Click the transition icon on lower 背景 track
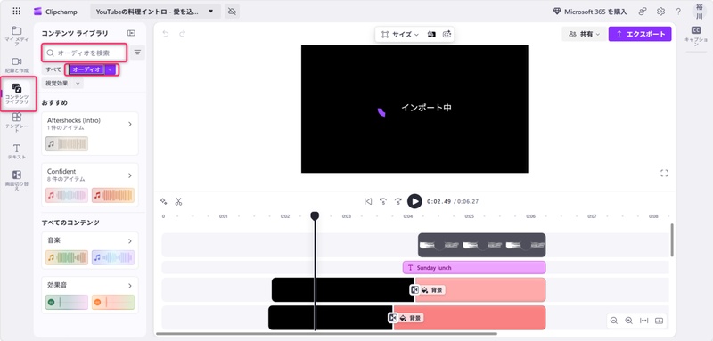 392,318
